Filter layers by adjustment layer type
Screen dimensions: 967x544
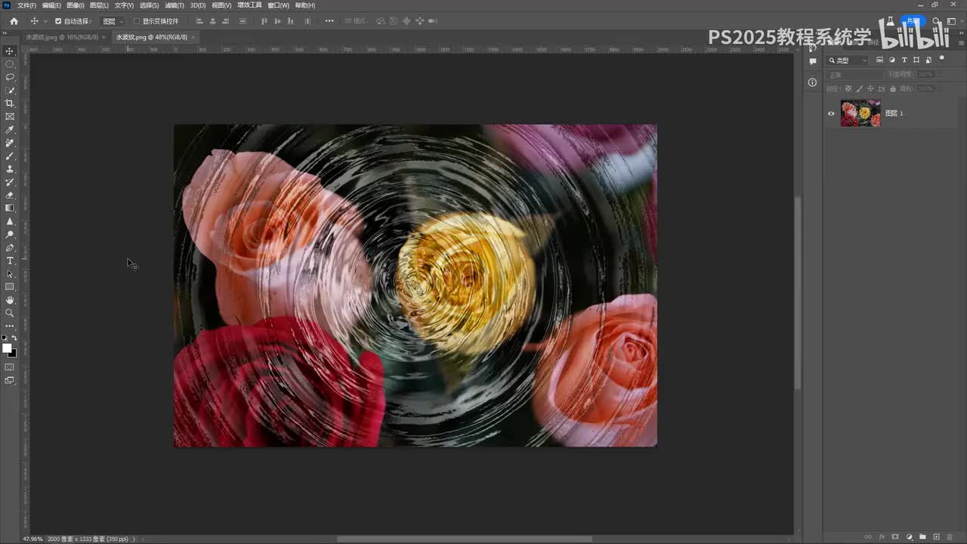click(891, 60)
